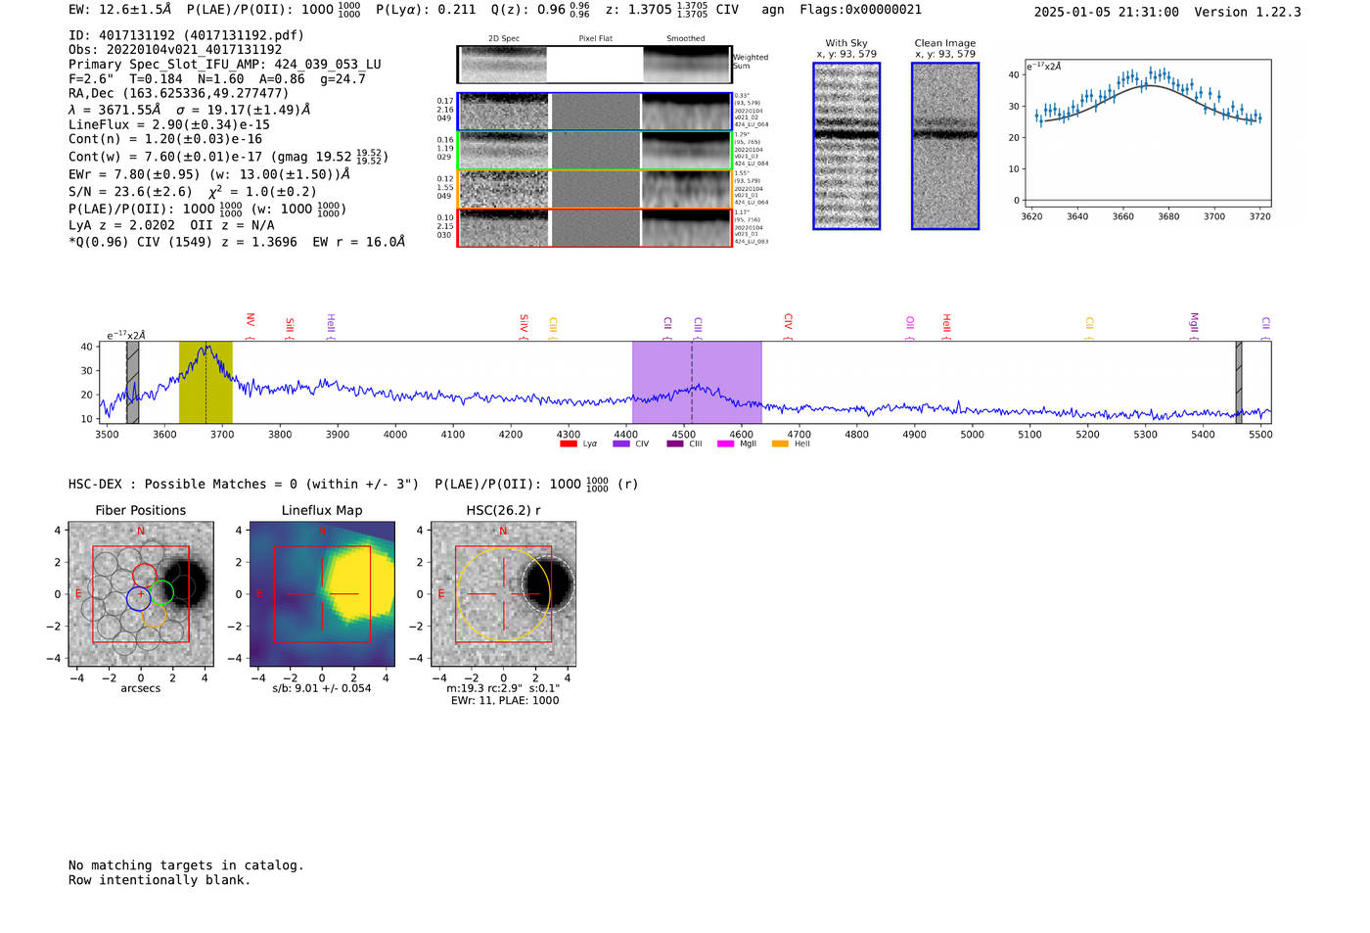Viewport: 1370px width, 933px height.
Task: Open the Lineflux Map image
Action: coord(322,594)
